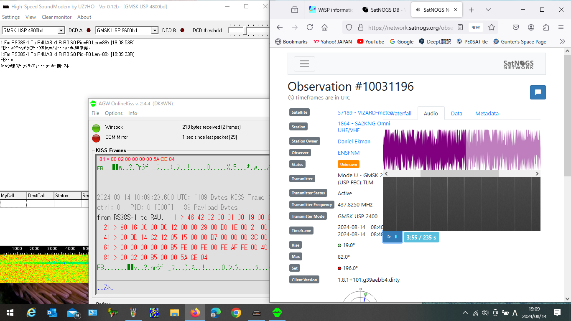The height and width of the screenshot is (321, 571).
Task: Open Daniel Ekman owner link
Action: pos(354,141)
